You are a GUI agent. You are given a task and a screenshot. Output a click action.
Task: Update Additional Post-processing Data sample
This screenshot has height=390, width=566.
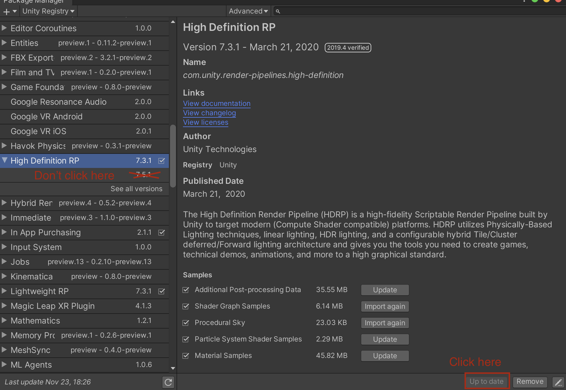pos(385,290)
